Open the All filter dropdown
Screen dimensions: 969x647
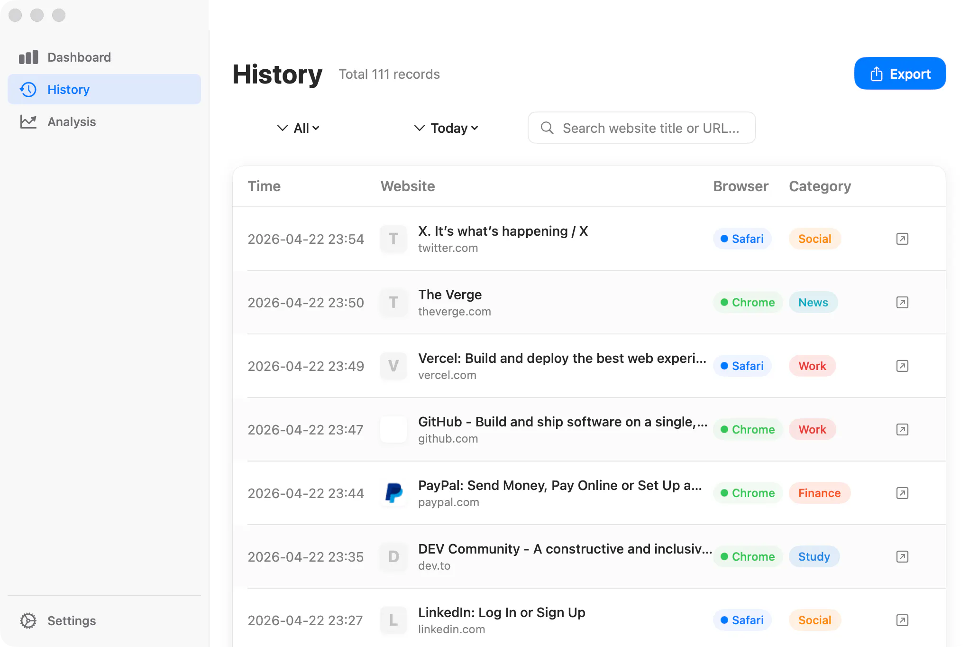tap(298, 128)
